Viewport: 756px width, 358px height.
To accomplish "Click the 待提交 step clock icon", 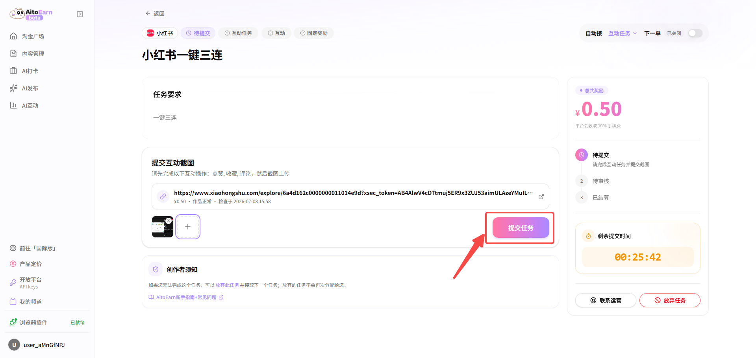I will pyautogui.click(x=582, y=155).
